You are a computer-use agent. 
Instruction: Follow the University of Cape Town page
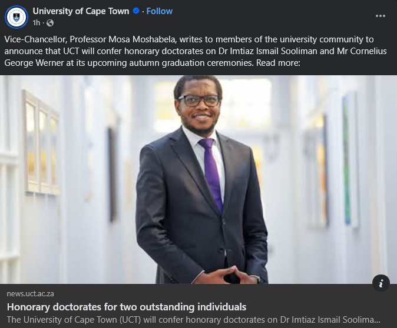160,11
